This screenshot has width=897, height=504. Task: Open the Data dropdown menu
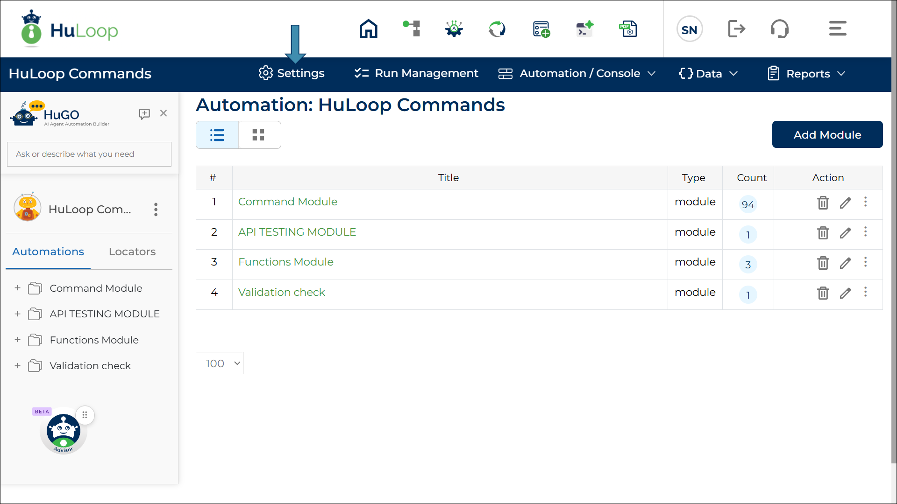(x=708, y=74)
